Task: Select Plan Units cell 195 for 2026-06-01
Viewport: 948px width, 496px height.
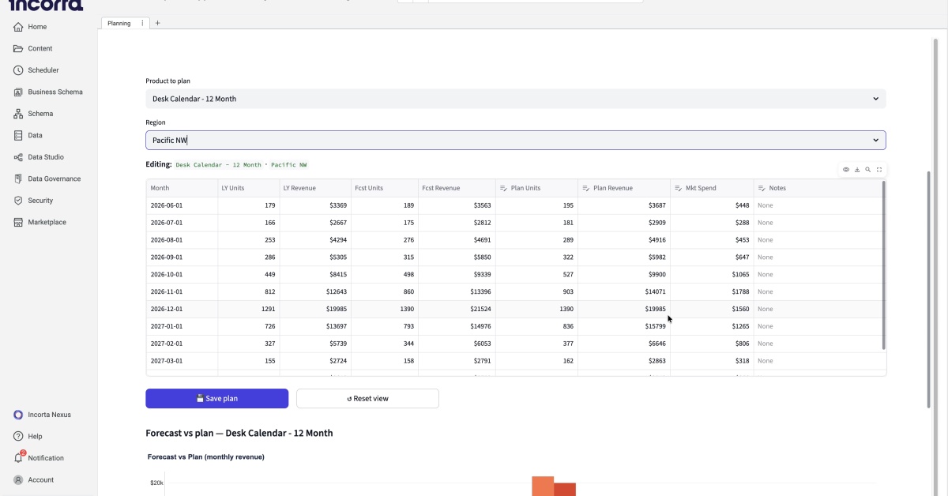Action: (x=536, y=205)
